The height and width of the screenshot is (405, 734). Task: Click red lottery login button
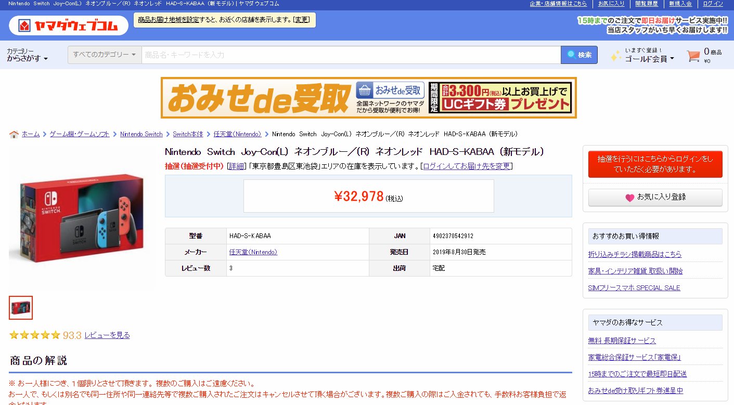click(x=655, y=164)
